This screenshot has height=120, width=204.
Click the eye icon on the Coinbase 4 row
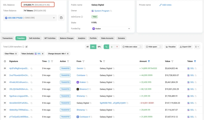coord(5,117)
